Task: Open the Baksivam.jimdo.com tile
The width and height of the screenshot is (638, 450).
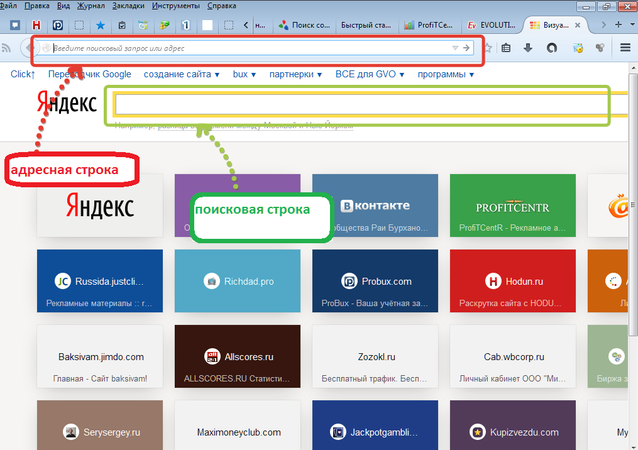Action: 100,356
